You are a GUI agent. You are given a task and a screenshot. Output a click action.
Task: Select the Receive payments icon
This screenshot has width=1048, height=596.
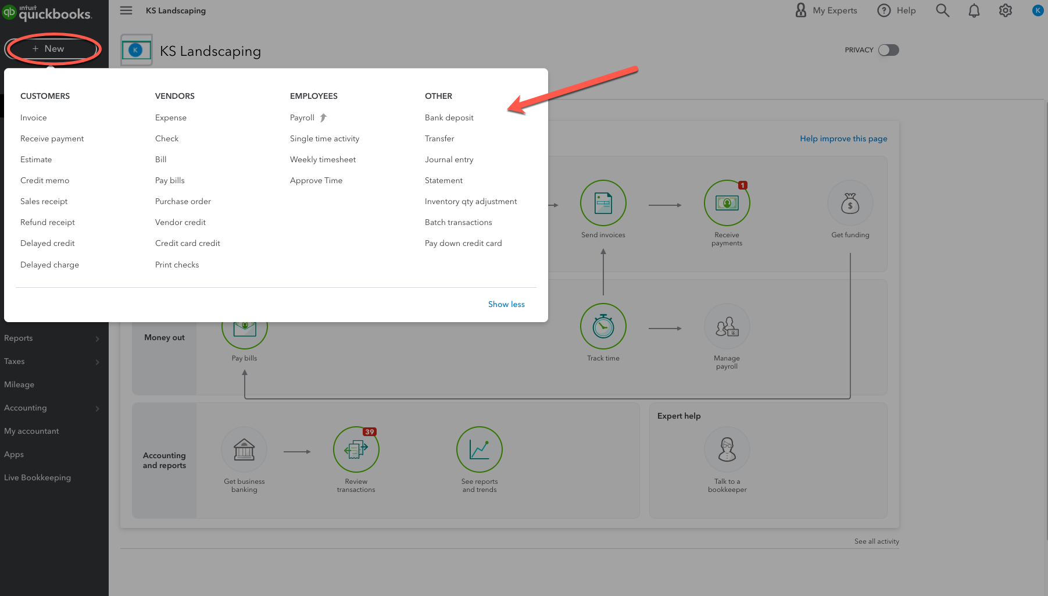pos(727,203)
